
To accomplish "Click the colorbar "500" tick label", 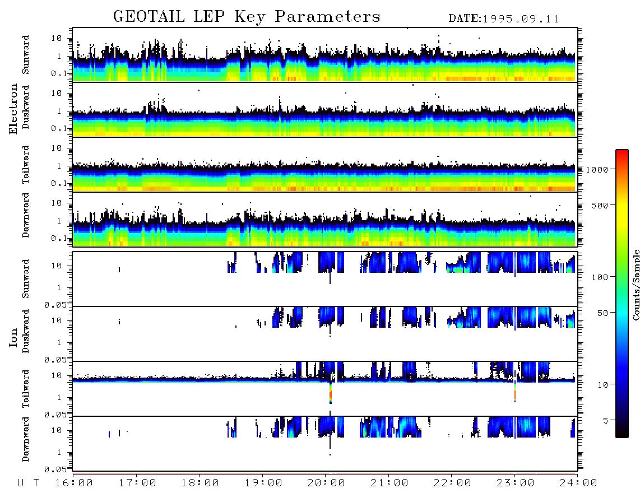I will tap(600, 206).
